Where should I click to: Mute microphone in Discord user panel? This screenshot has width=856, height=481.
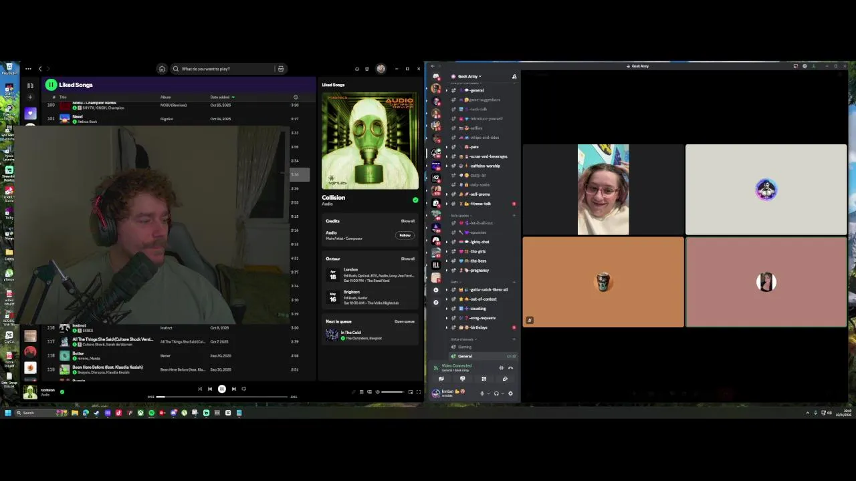[482, 393]
